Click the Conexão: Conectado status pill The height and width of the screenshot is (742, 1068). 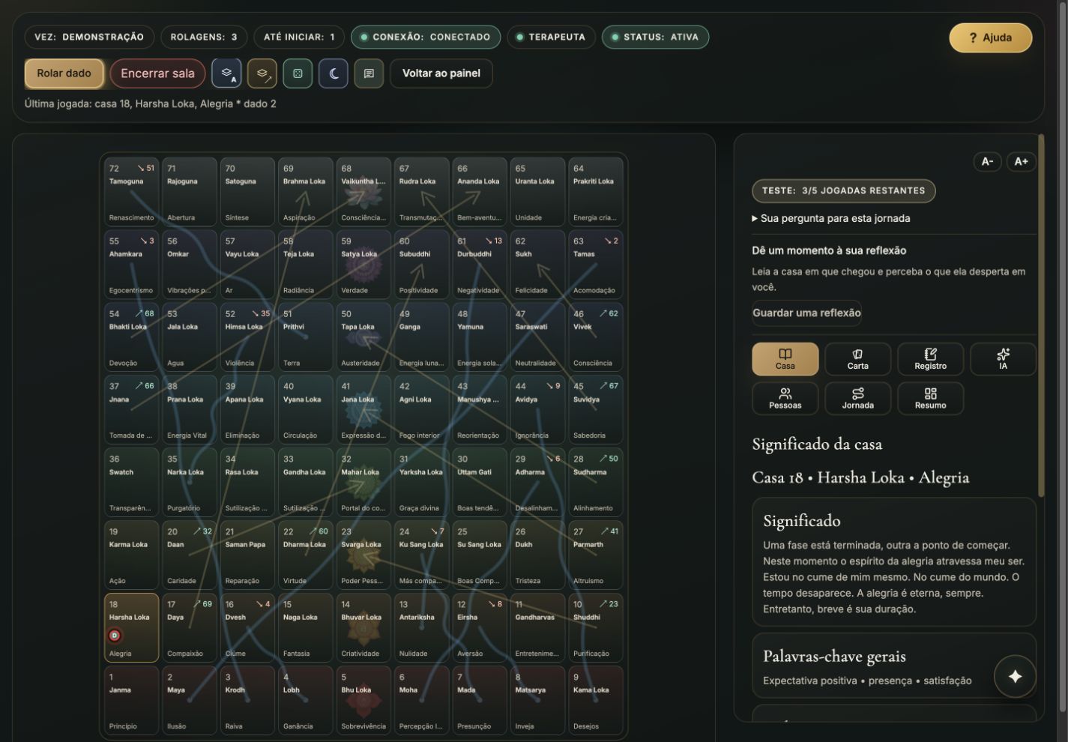[x=425, y=37]
